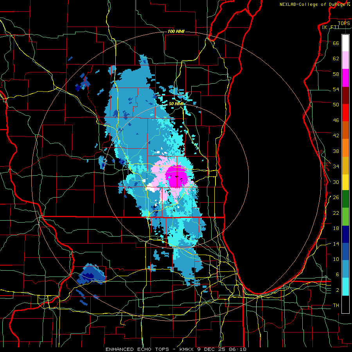Viewport: 352px width, 352px height.
Task: Click the TH threshold label
Action: (x=336, y=305)
